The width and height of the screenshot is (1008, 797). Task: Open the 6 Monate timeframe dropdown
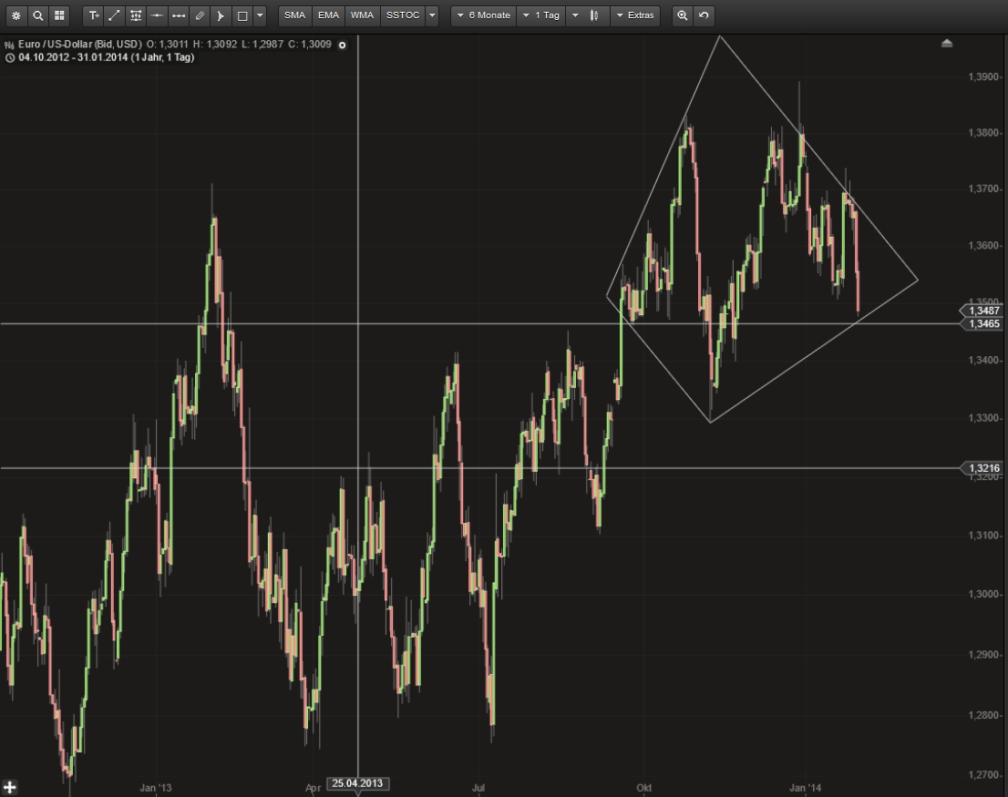coord(483,15)
